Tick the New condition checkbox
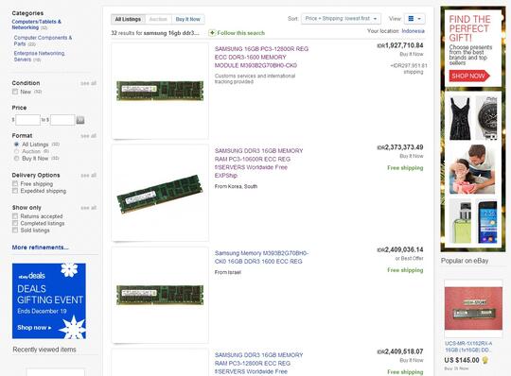 (15, 92)
